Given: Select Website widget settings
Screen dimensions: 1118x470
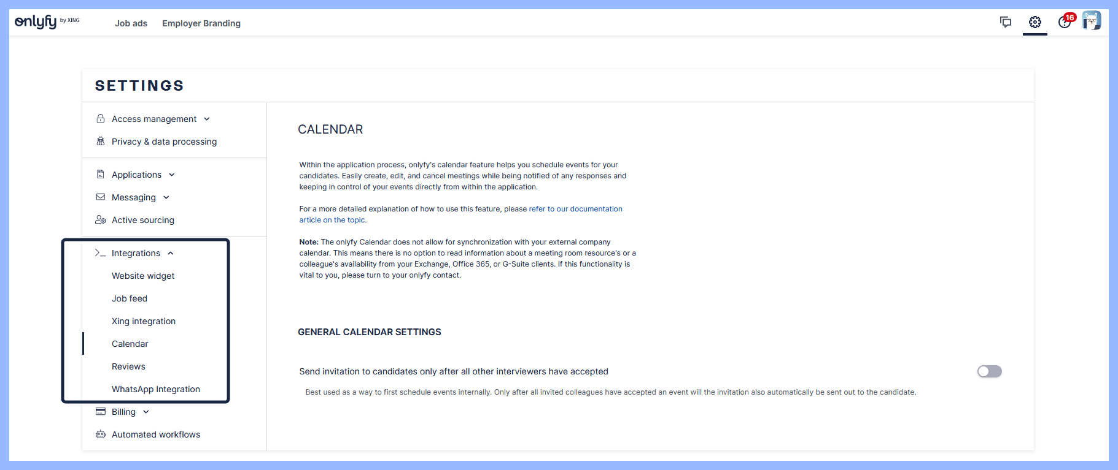Looking at the screenshot, I should 143,276.
